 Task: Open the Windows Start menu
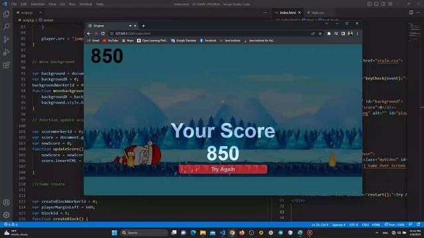[x=115, y=233]
